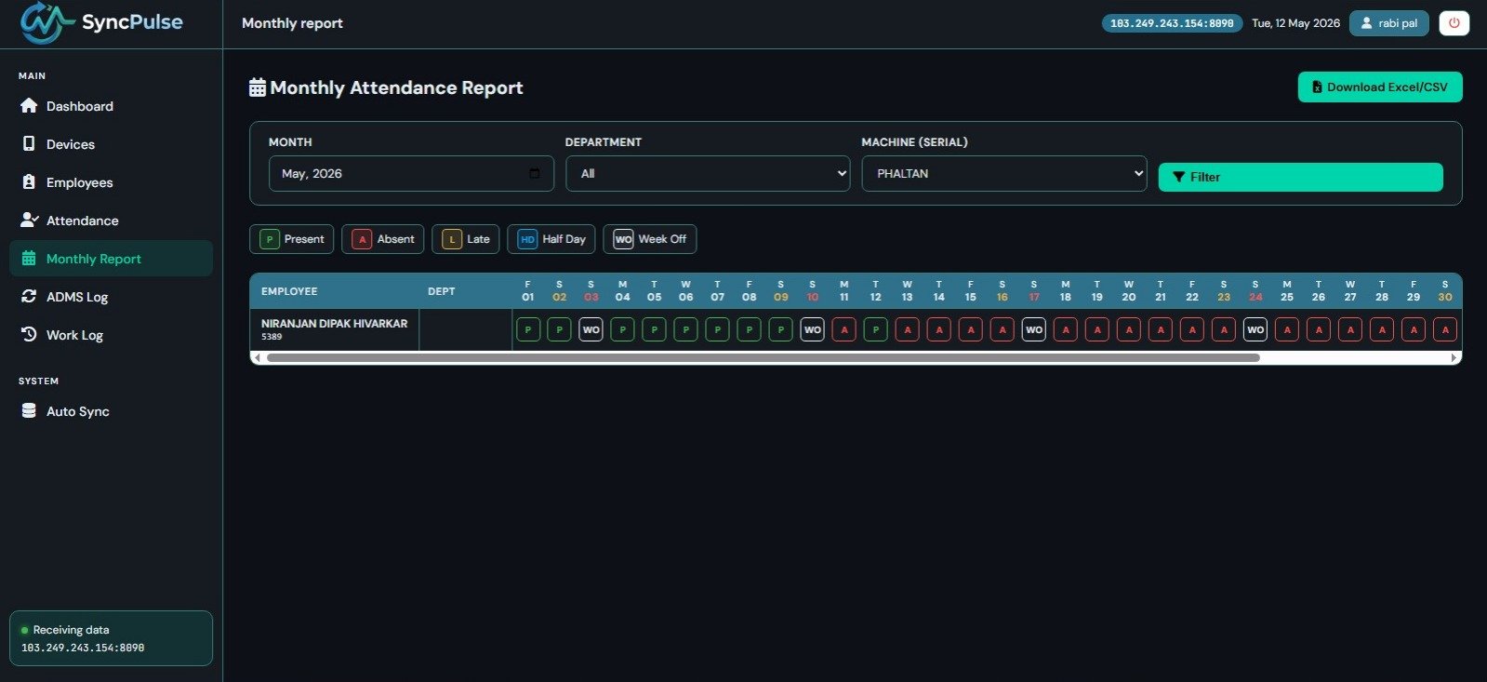
Task: Click the ADMS Log sync arrows icon
Action: coord(29,296)
